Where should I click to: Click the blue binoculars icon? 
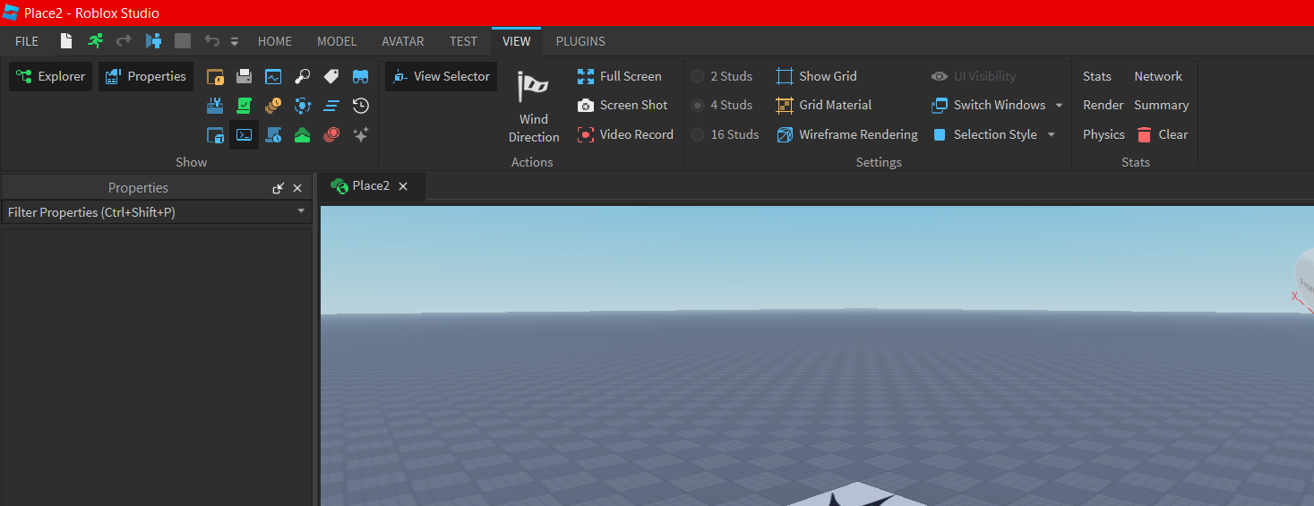pyautogui.click(x=360, y=77)
